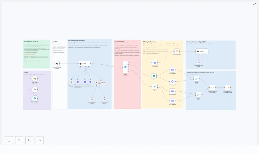Open the Structure Response node
The width and height of the screenshot is (259, 154).
(177, 51)
